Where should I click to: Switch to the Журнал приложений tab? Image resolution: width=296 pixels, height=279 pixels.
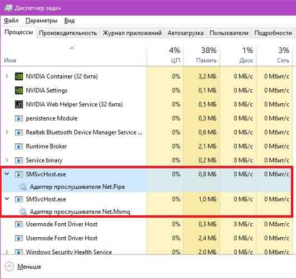[132, 33]
